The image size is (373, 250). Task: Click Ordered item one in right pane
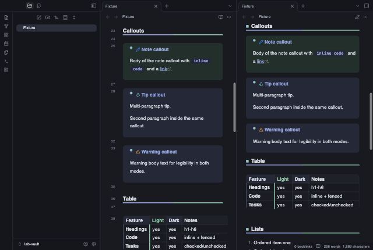point(272,242)
